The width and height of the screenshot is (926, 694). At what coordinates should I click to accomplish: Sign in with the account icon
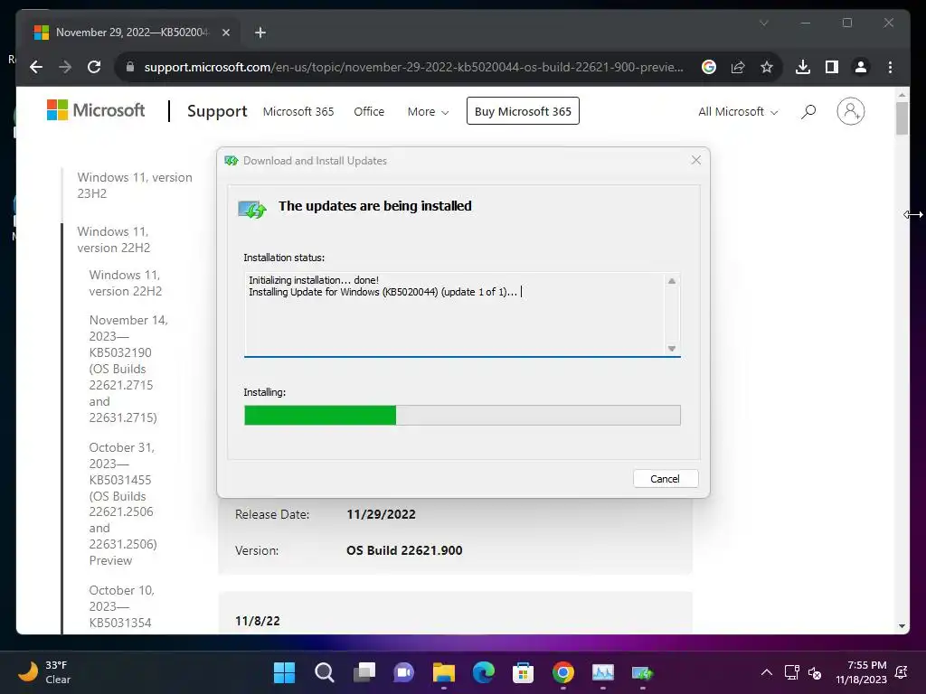pos(850,111)
